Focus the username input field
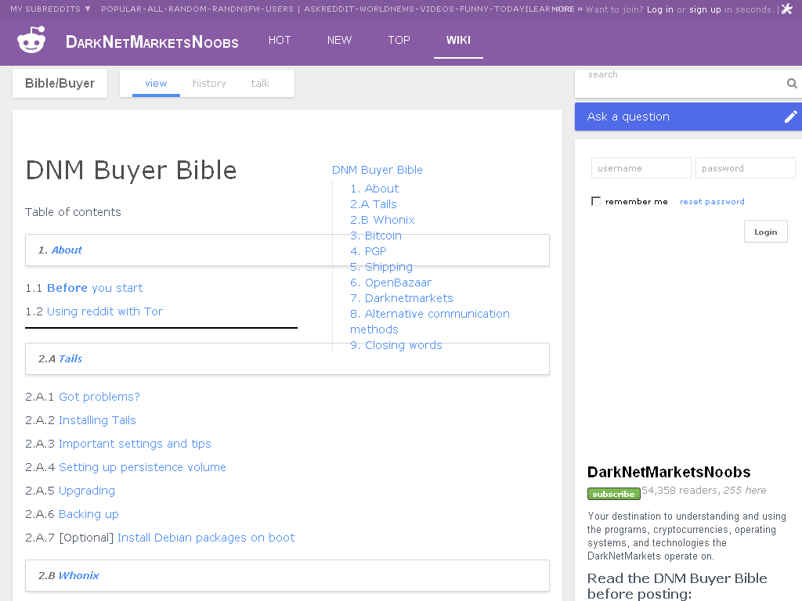The image size is (802, 601). click(641, 168)
